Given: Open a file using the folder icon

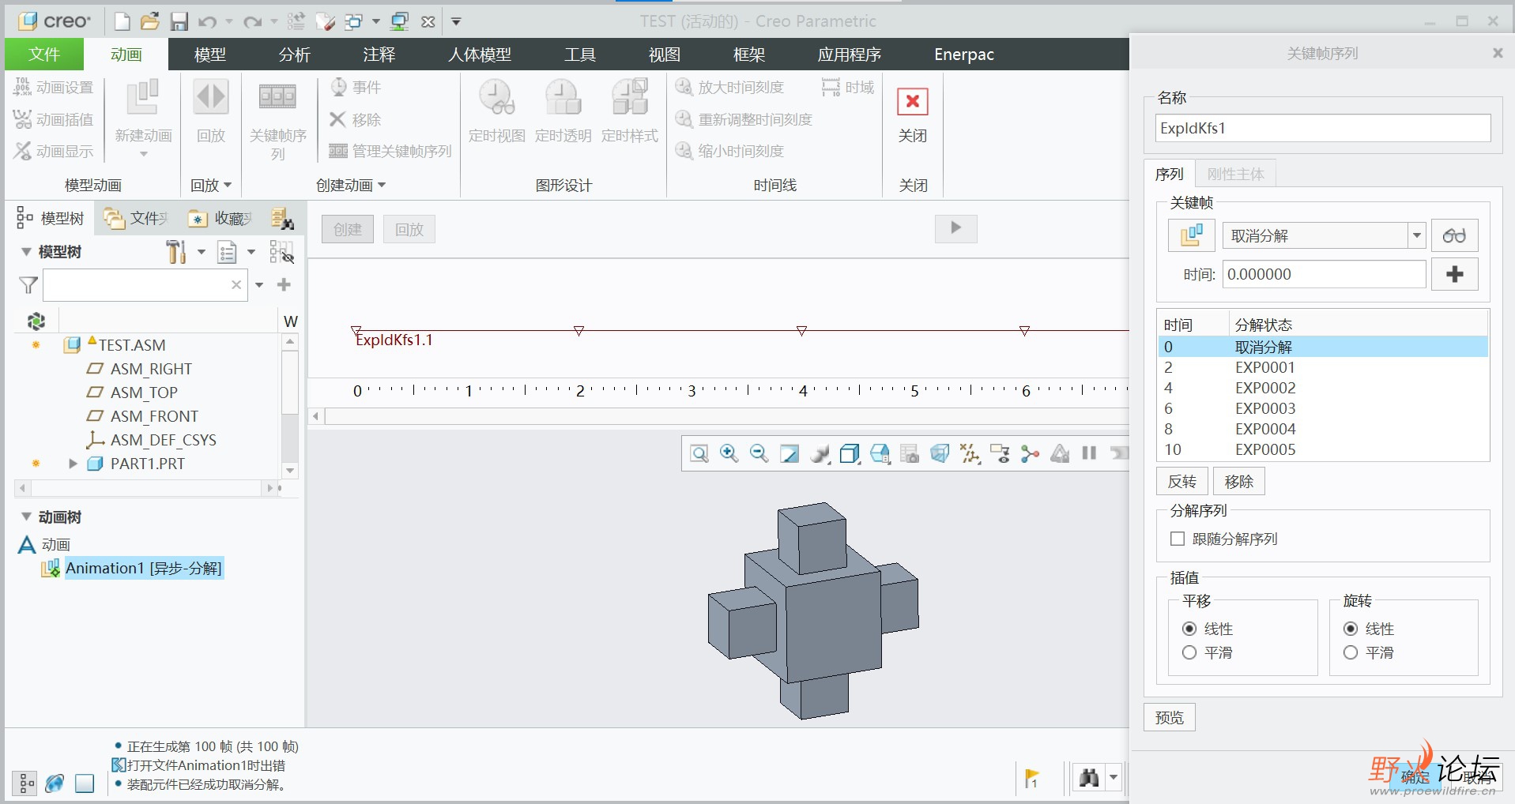Looking at the screenshot, I should click(150, 21).
